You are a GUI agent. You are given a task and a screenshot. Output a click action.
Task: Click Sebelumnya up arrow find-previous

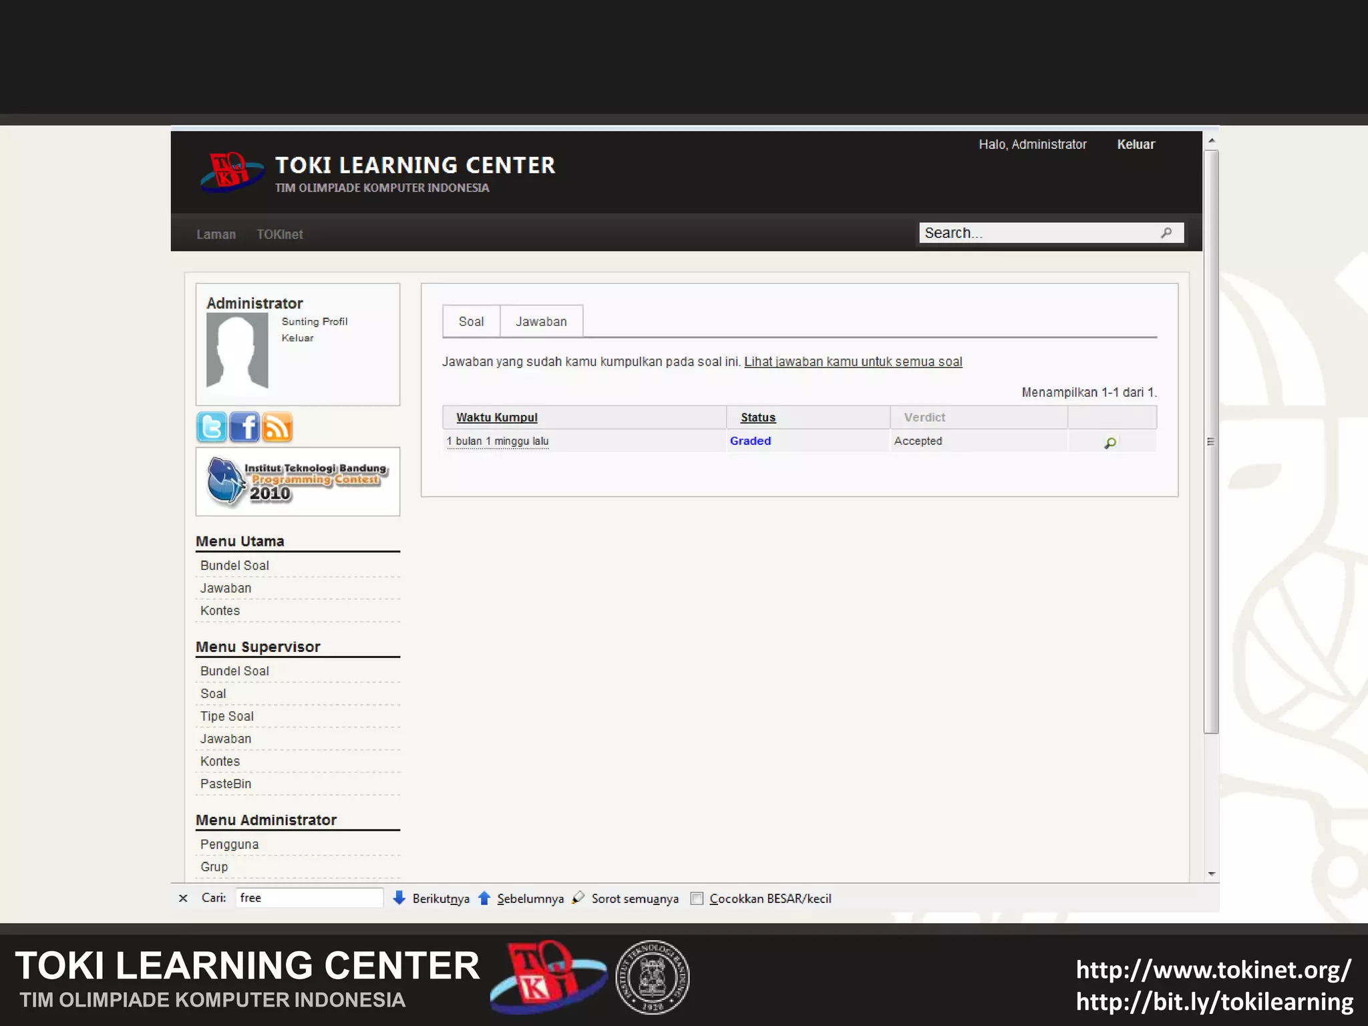tap(484, 898)
